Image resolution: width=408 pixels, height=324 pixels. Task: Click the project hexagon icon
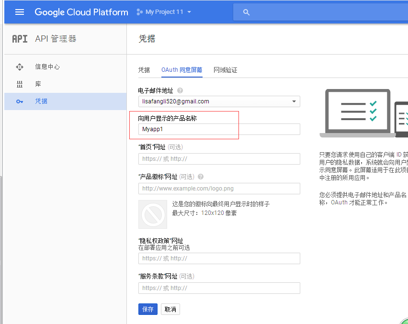click(x=139, y=12)
